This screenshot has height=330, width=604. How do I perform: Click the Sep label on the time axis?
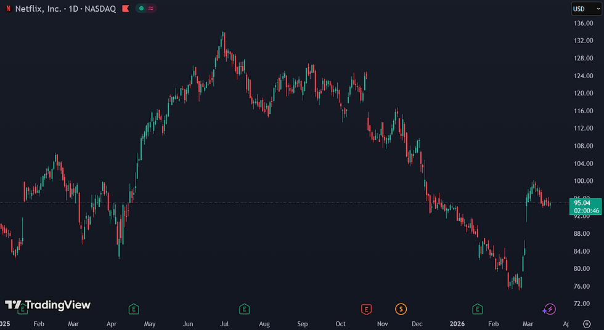tap(303, 324)
